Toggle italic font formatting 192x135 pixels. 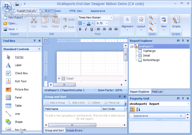pyautogui.click(x=85, y=29)
